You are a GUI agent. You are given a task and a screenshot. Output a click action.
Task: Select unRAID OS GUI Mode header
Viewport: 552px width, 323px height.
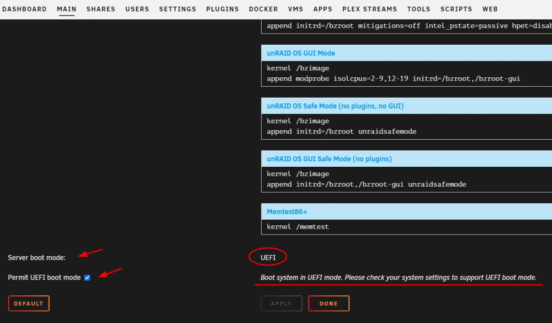(x=407, y=53)
